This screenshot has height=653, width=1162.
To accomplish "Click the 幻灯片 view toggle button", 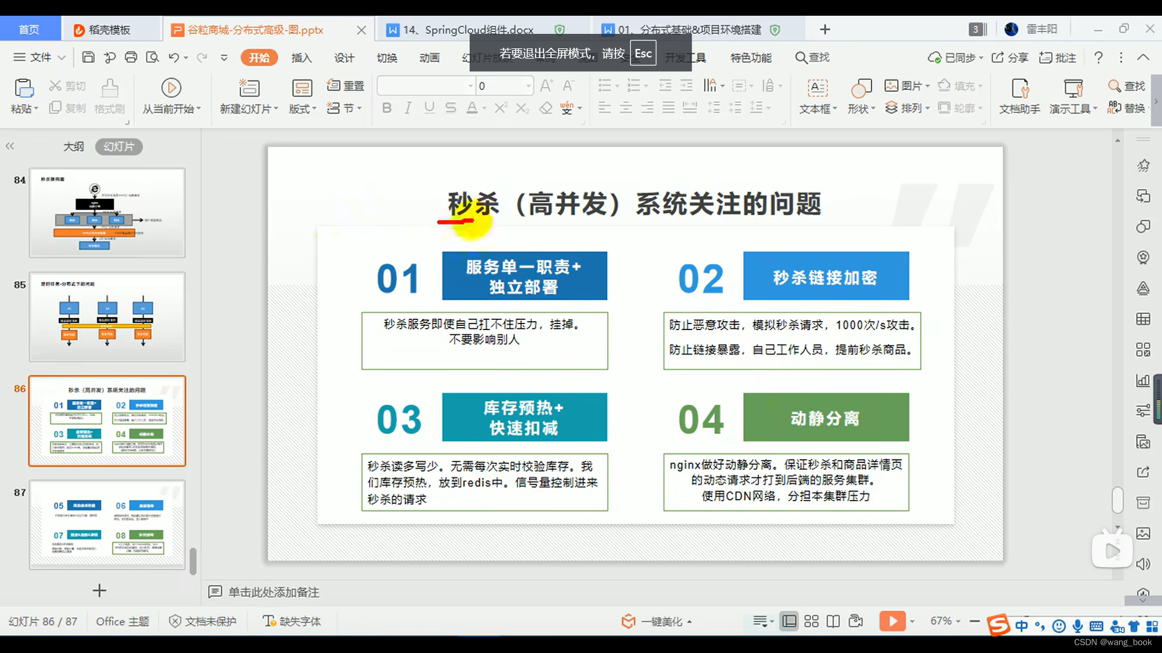I will tap(118, 146).
